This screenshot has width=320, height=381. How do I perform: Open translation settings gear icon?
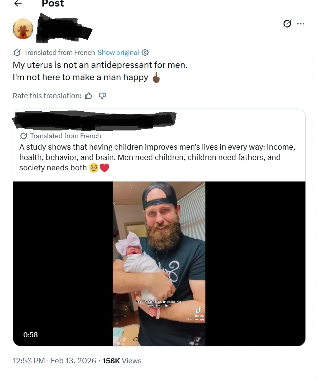(x=145, y=53)
